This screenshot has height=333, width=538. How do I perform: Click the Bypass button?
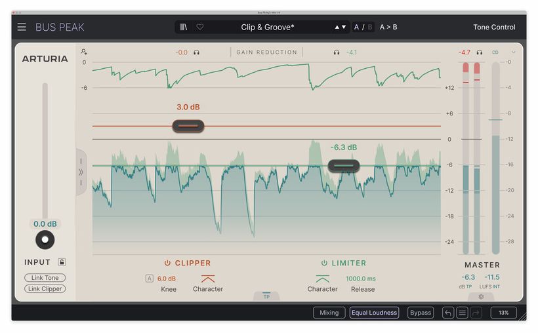[421, 313]
